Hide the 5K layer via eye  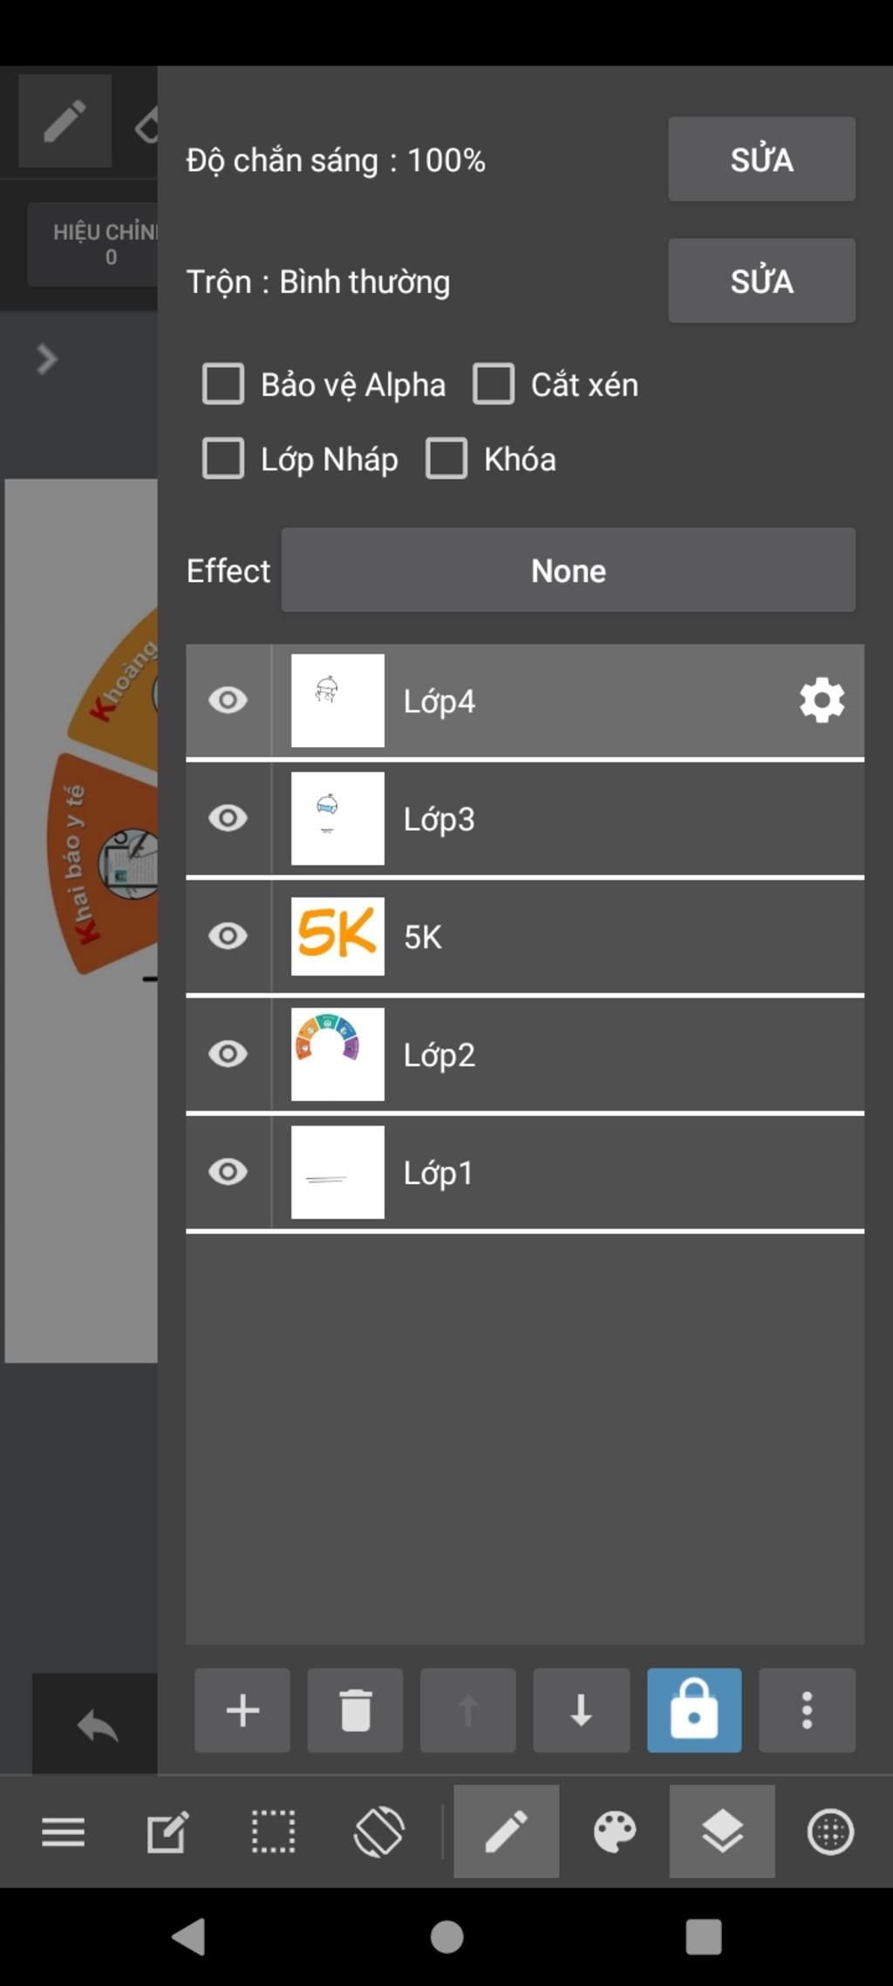point(228,936)
